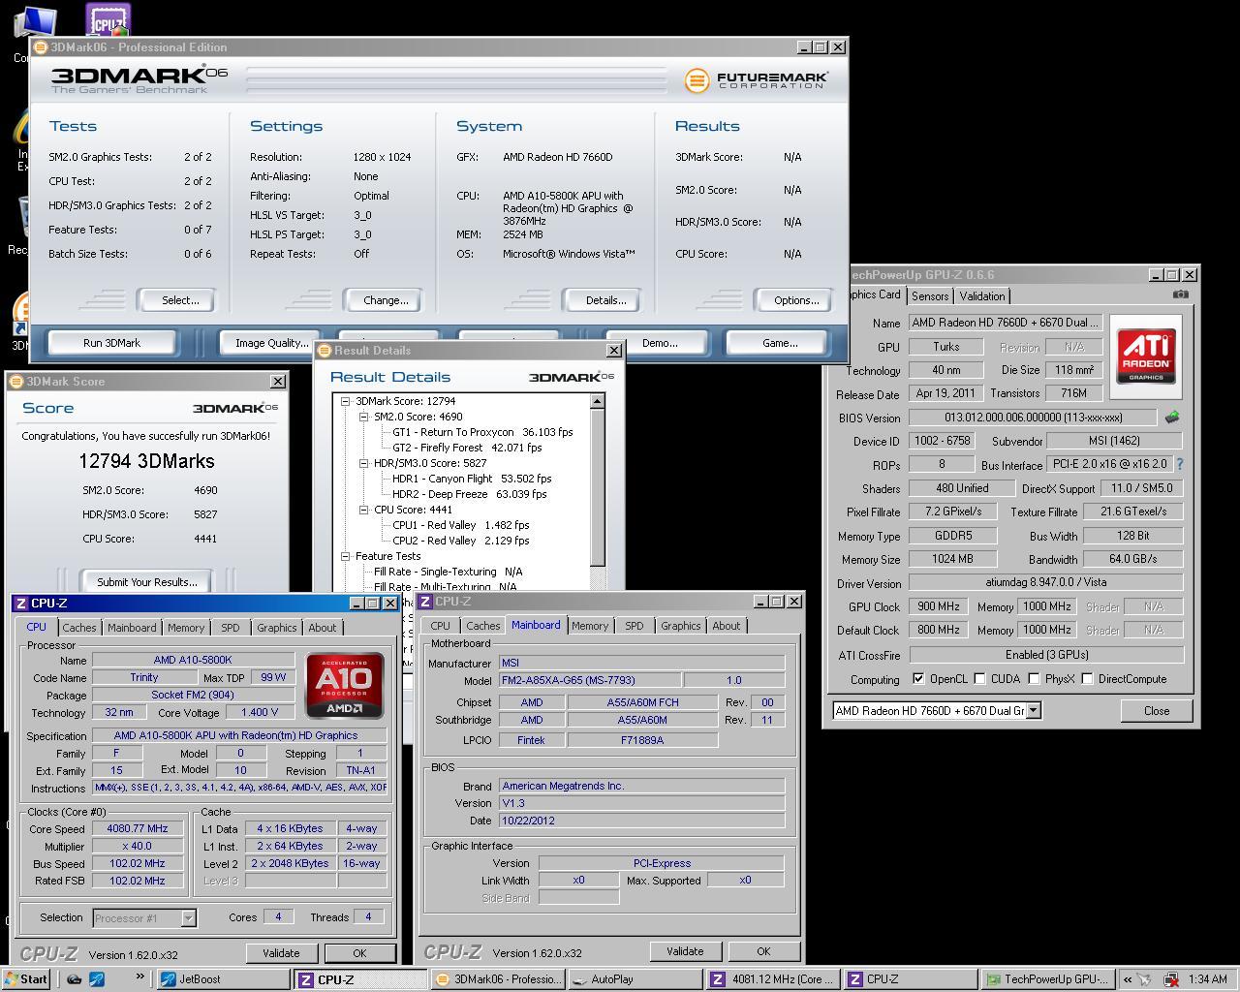The height and width of the screenshot is (992, 1240).
Task: Click the title icon of the 3DMark Score window
Action: (x=16, y=382)
